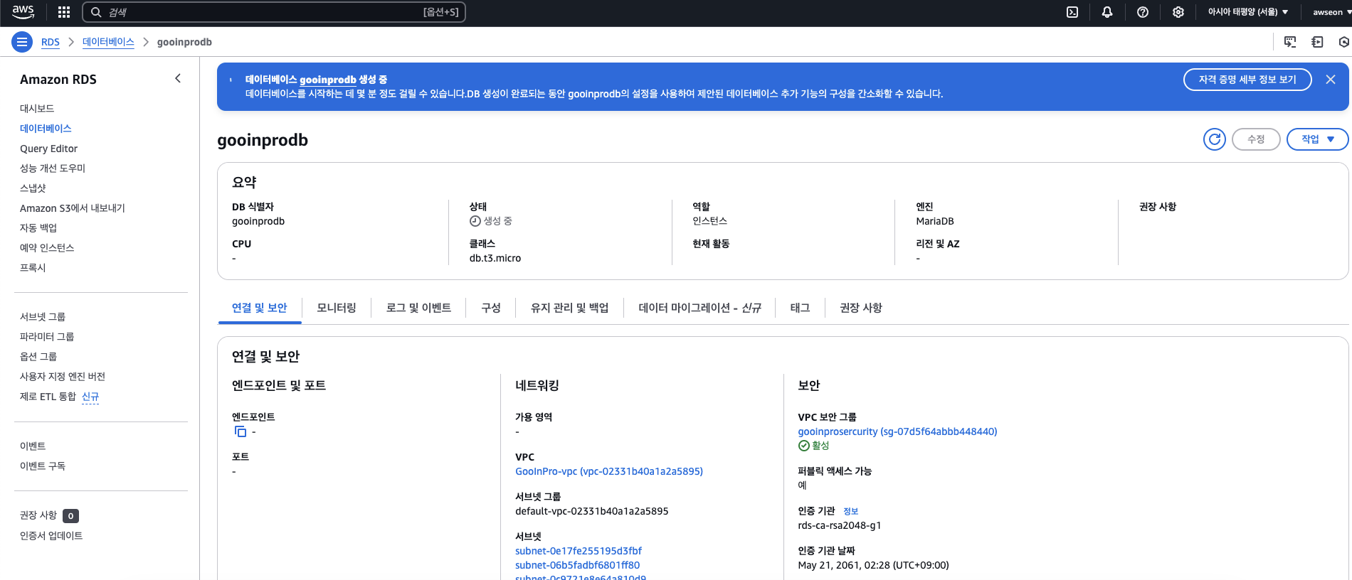
Task: Open gooinprosercurity security group link
Action: 897,431
